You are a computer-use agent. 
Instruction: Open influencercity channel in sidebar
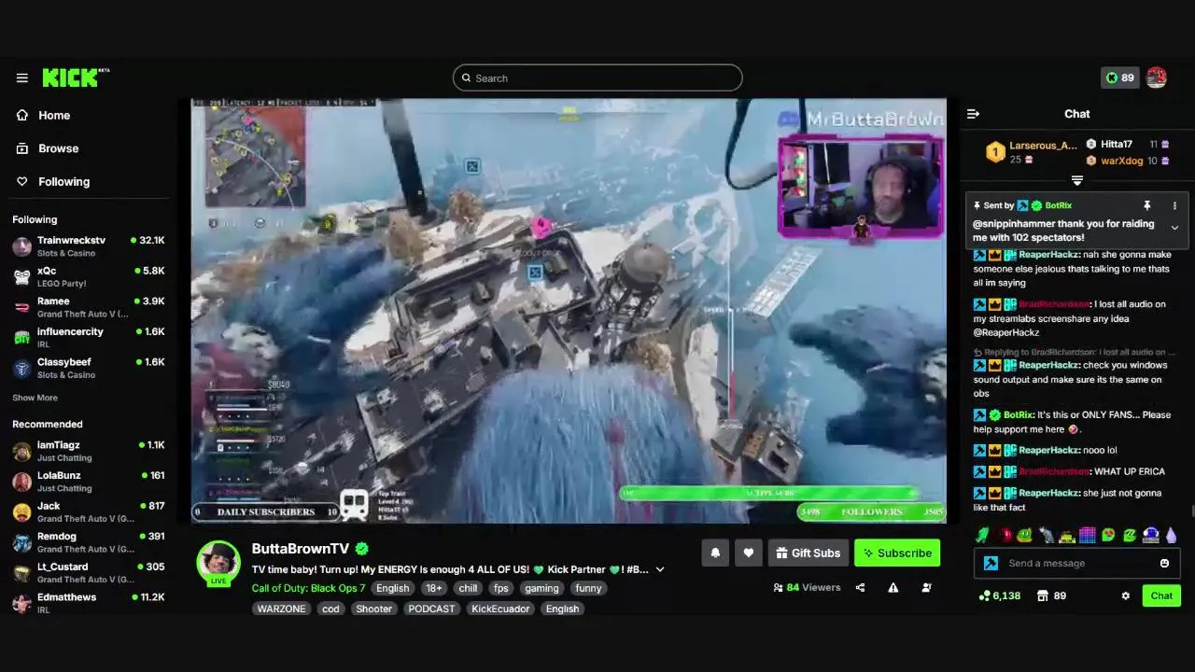pyautogui.click(x=89, y=337)
